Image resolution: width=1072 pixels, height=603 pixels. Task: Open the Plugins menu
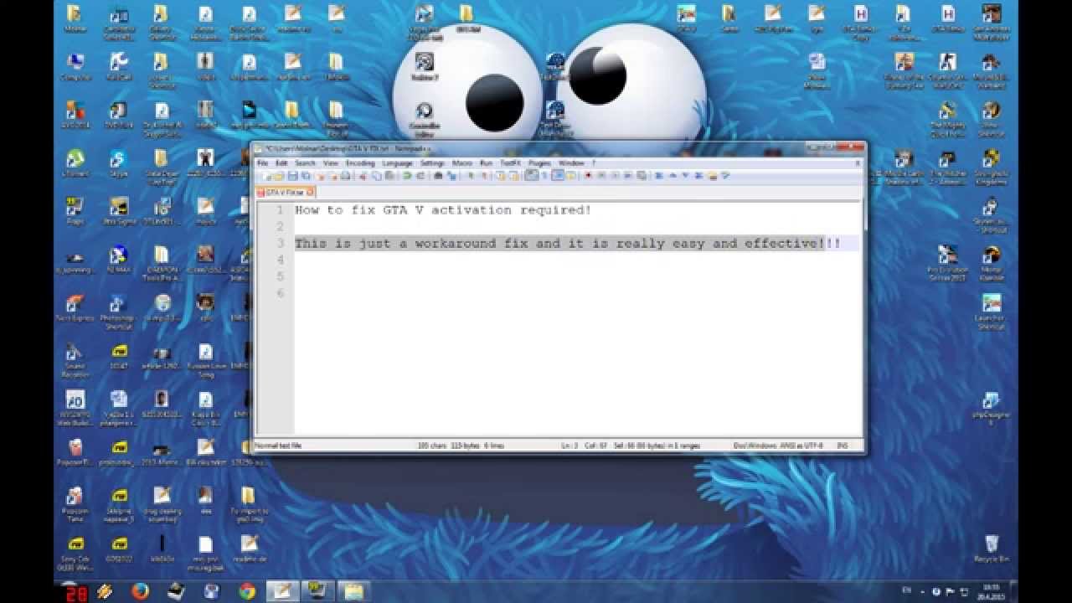tap(539, 162)
